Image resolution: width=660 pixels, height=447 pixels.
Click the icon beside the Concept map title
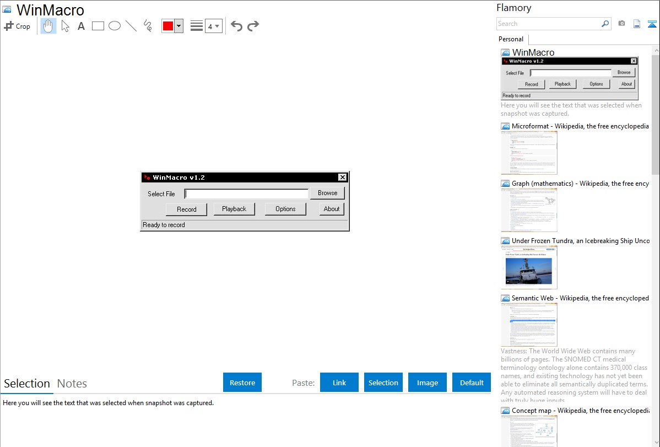point(506,411)
